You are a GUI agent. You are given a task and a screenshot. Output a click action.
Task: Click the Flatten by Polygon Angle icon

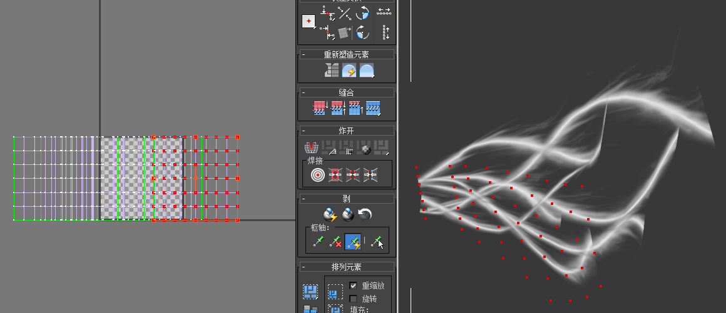[329, 147]
